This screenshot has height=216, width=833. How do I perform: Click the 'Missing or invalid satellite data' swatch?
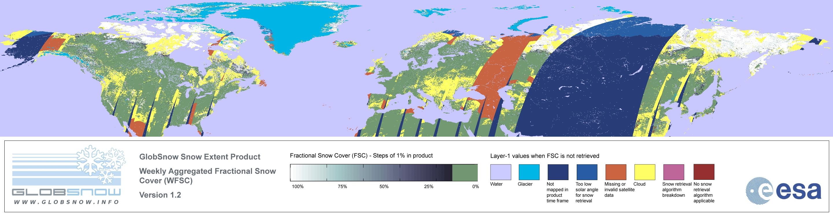[616, 172]
